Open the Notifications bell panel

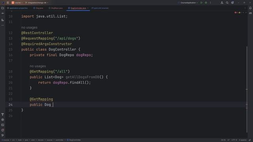pos(250,8)
